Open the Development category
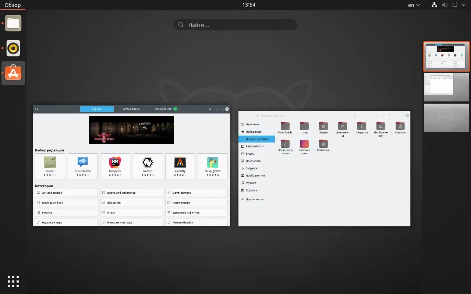This screenshot has height=294, width=471. click(x=196, y=192)
